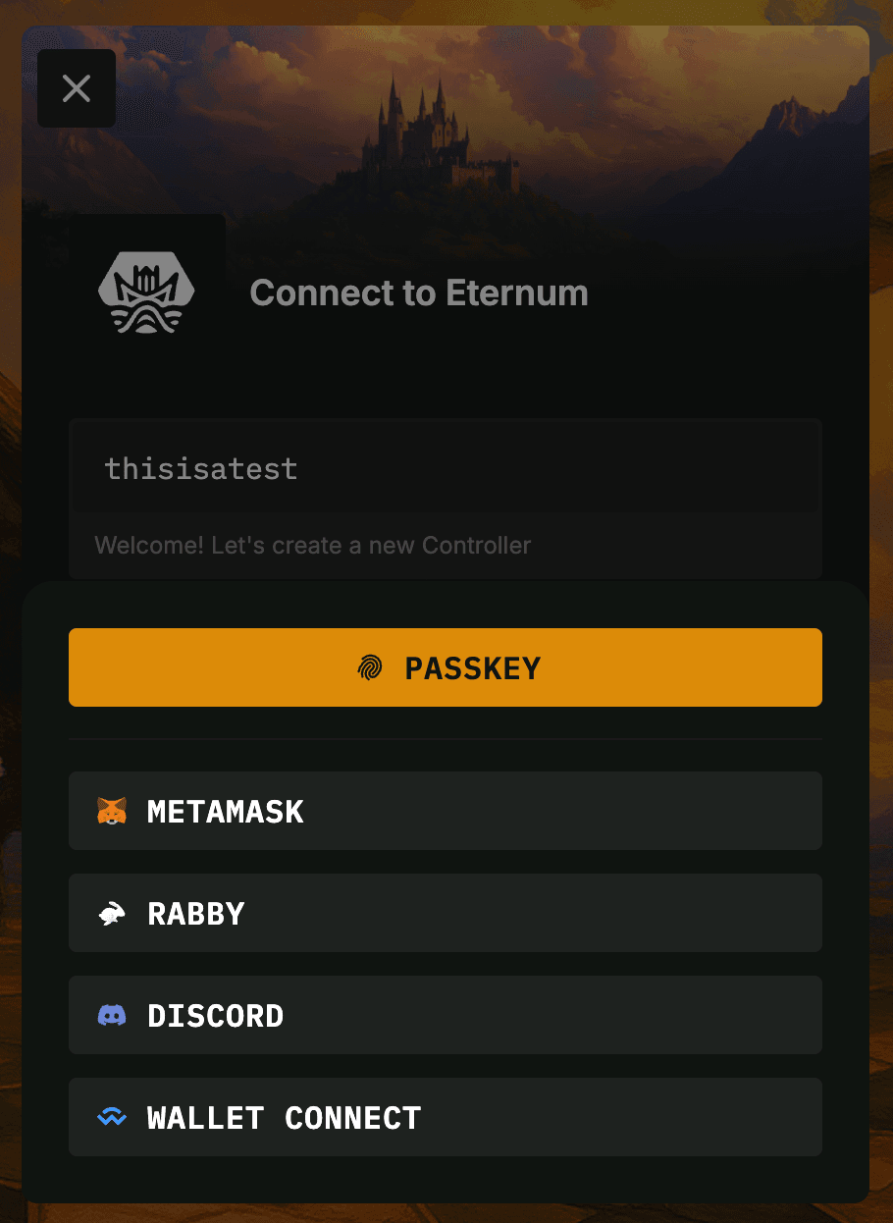
Task: Click the PASSKEY label text
Action: [473, 668]
